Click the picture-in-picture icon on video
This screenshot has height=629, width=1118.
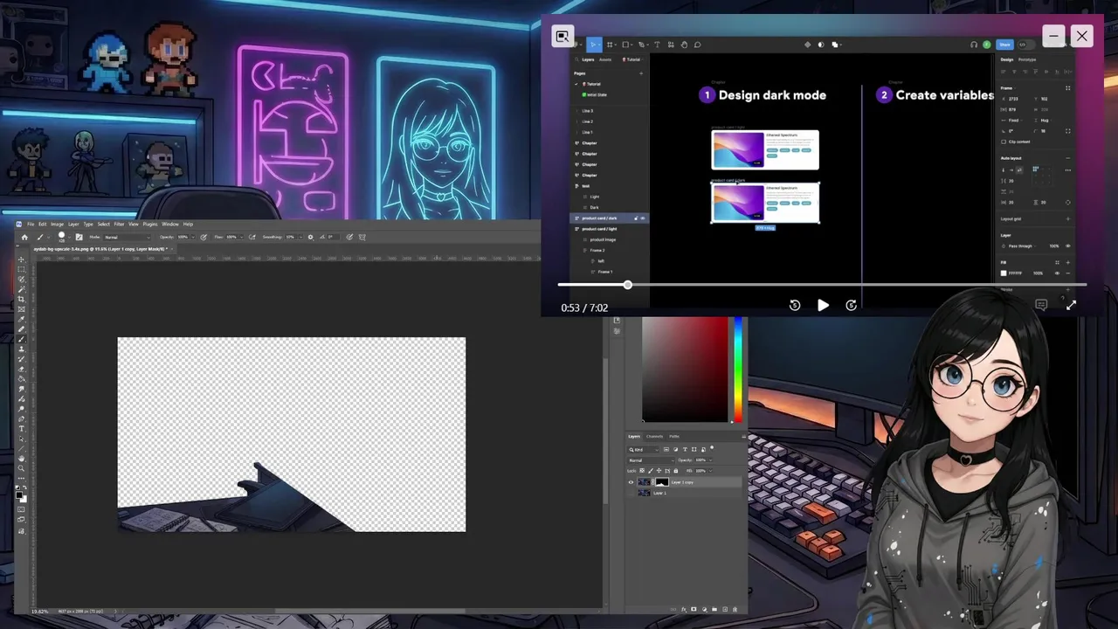point(562,37)
